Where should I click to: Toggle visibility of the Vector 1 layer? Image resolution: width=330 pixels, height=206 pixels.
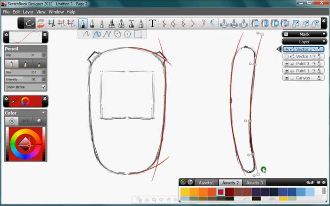pos(287,56)
